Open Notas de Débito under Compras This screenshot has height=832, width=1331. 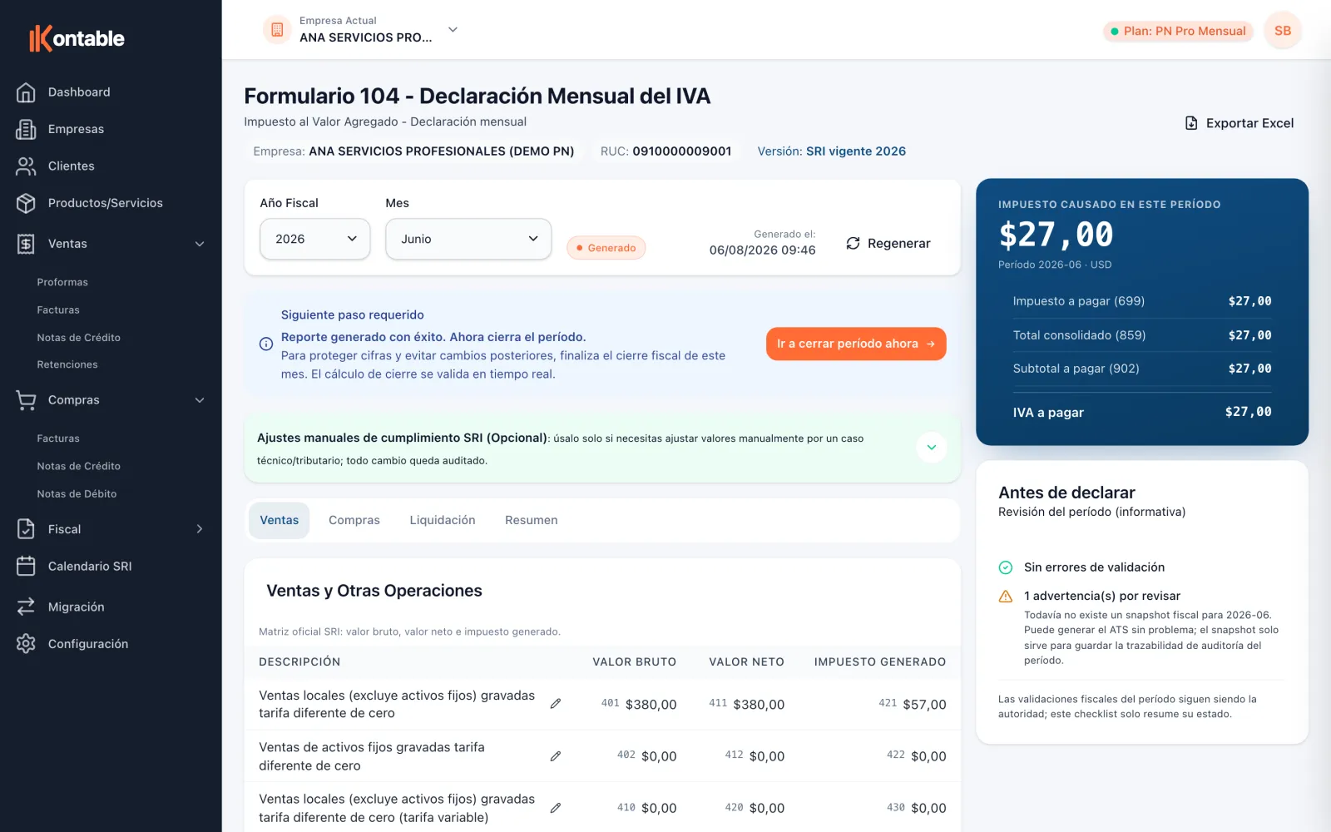click(77, 494)
